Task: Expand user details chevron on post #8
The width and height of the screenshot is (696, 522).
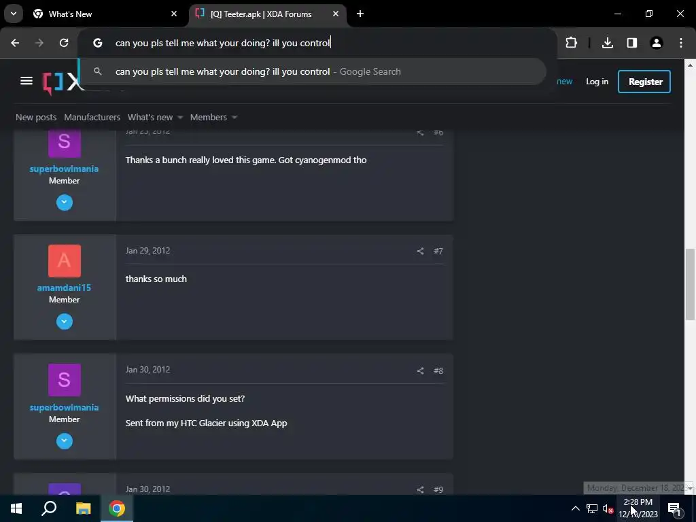Action: 65,440
